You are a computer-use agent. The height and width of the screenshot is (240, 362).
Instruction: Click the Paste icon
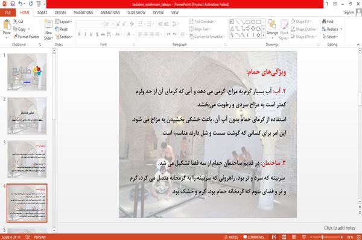(7, 25)
